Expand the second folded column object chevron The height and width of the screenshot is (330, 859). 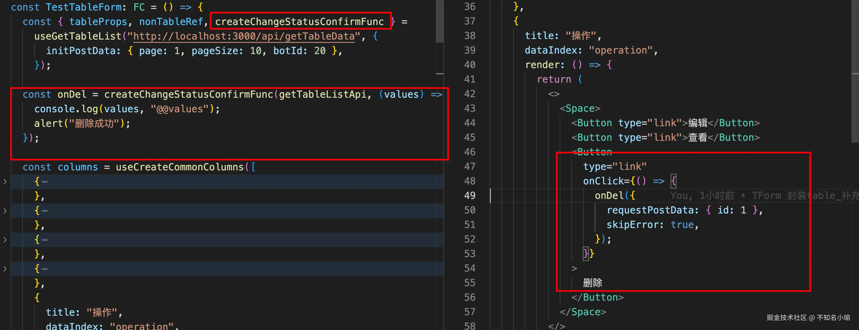[x=5, y=211]
